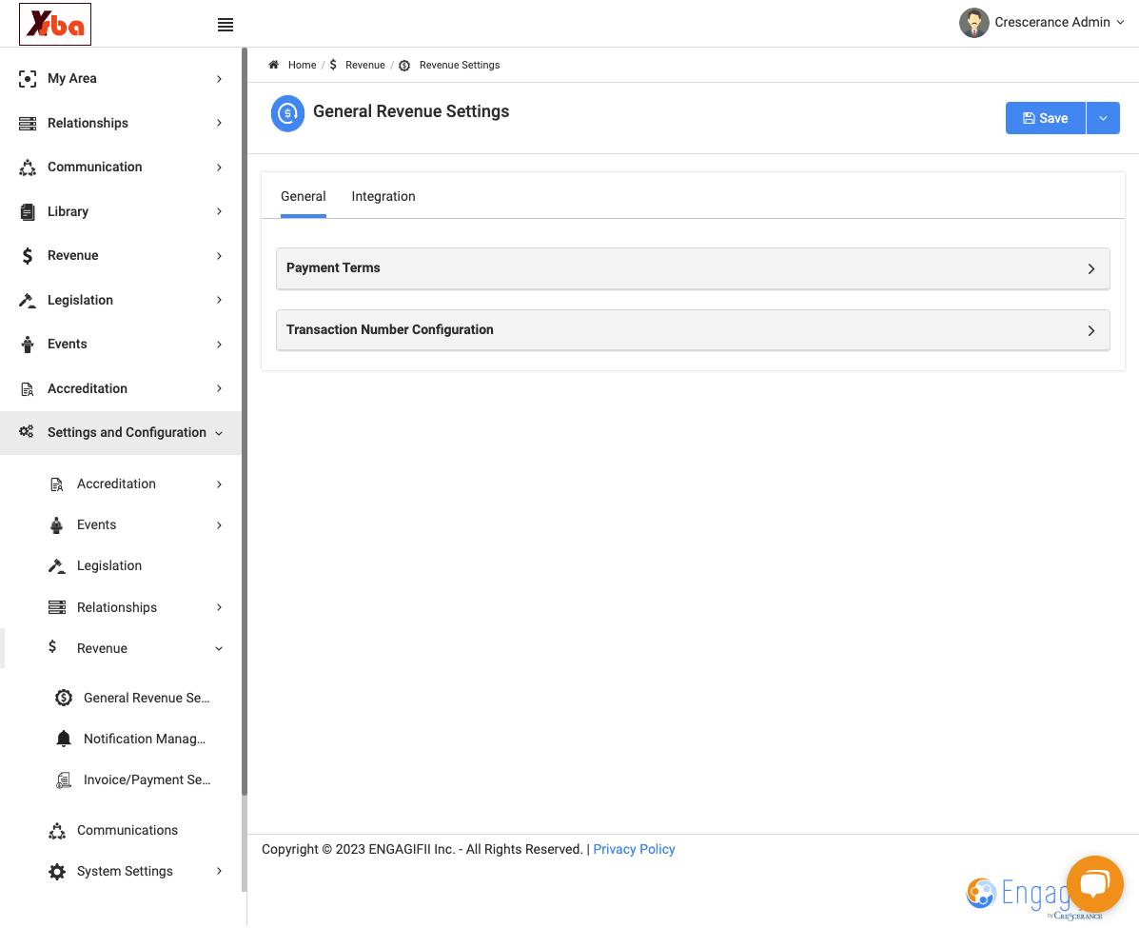The image size is (1139, 928).
Task: Click the Notification Management bell icon
Action: (64, 739)
